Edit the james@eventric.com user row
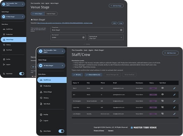This screenshot has height=136, width=183. pyautogui.click(x=174, y=95)
